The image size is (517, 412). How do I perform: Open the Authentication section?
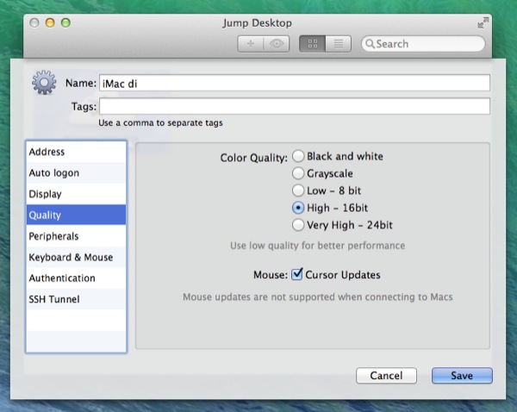76,278
